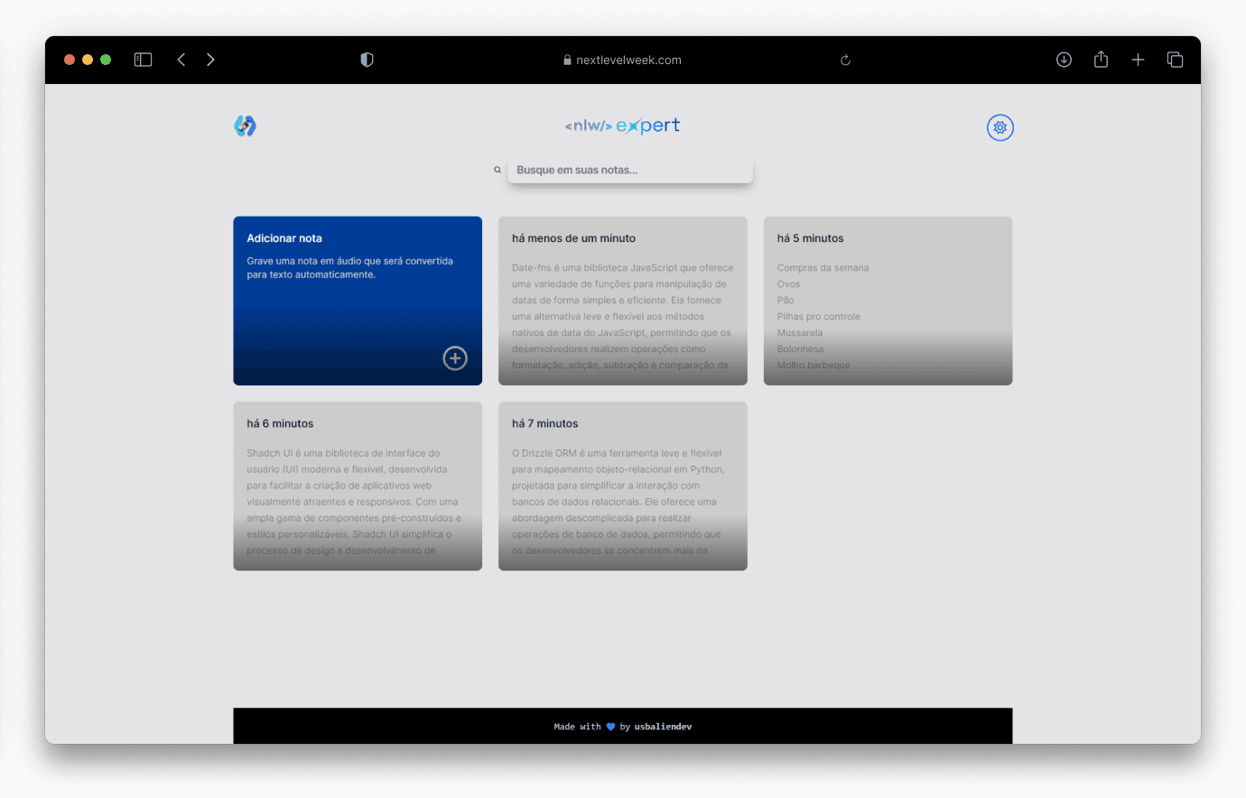1246x798 pixels.
Task: Click the yellow minimize window button
Action: pyautogui.click(x=88, y=60)
